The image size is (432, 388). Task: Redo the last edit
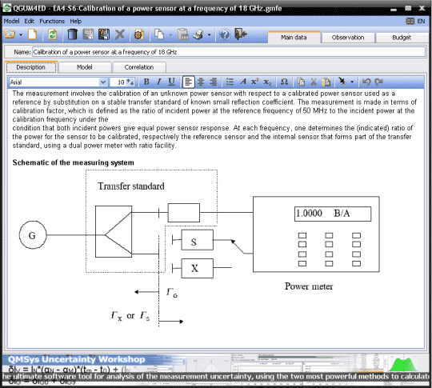coord(379,82)
